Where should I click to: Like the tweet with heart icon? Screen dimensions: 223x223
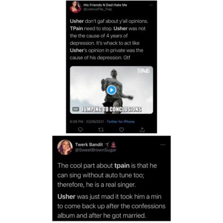[122, 130]
